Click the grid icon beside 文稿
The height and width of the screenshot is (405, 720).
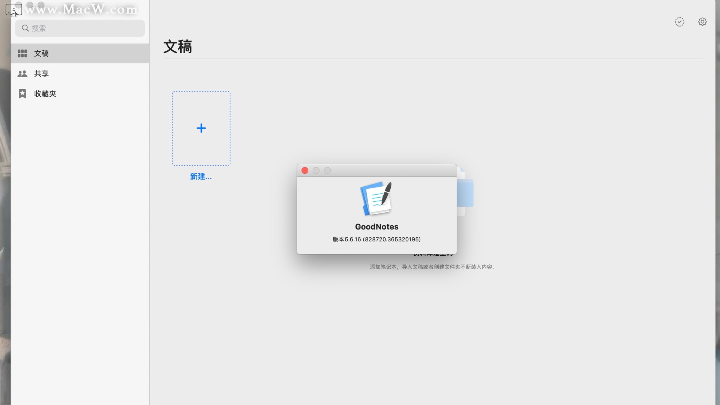pos(22,54)
